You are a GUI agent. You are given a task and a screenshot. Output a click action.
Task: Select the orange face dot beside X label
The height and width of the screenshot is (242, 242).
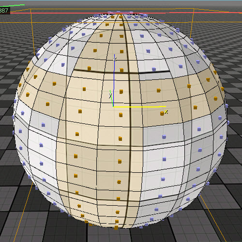coord(162,113)
